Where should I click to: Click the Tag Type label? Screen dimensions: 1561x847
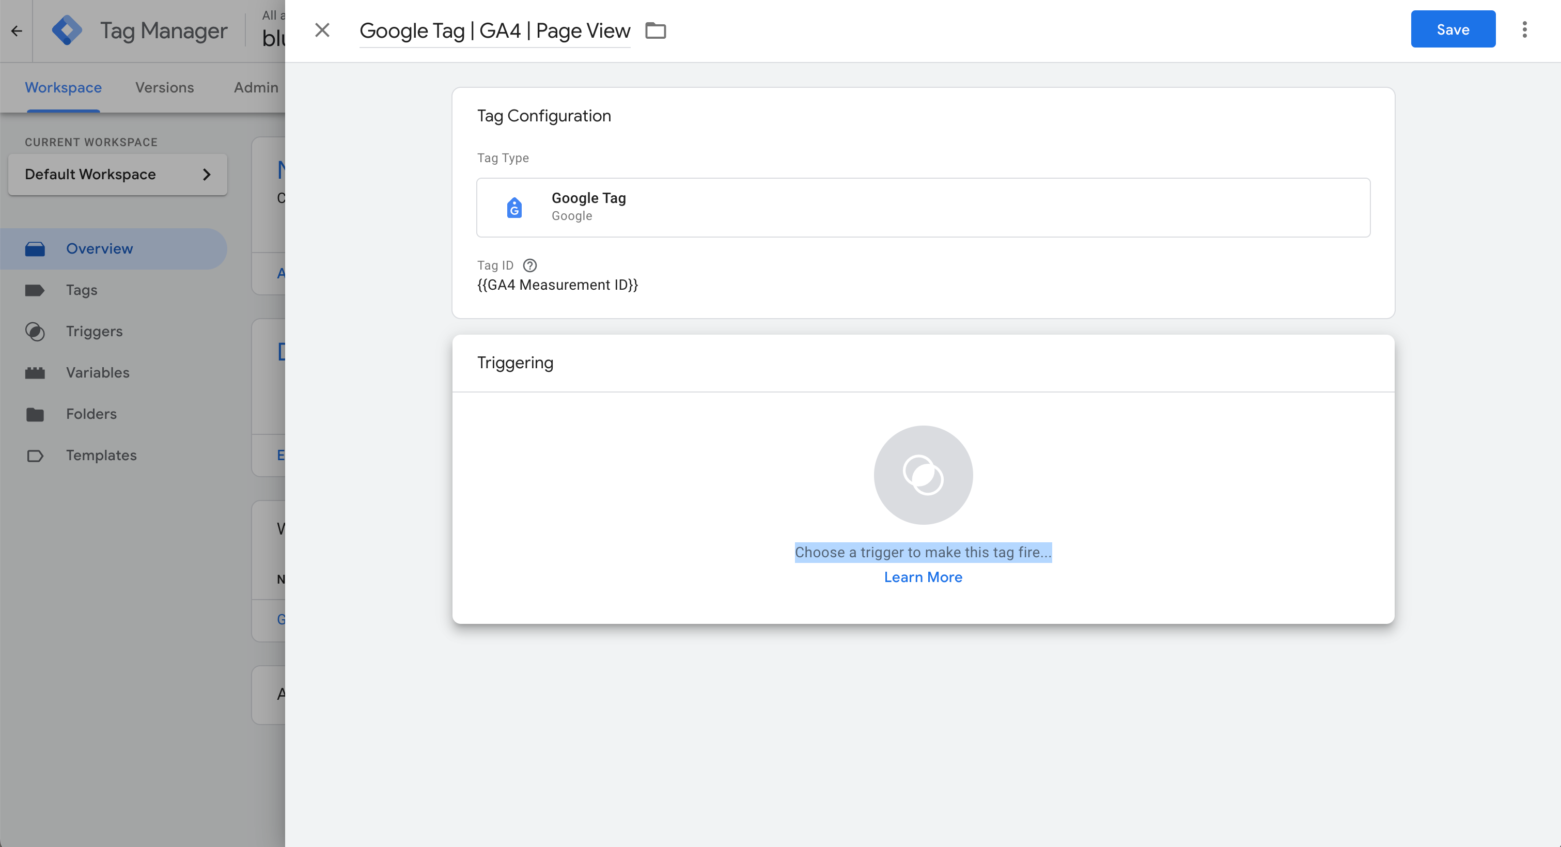coord(503,158)
